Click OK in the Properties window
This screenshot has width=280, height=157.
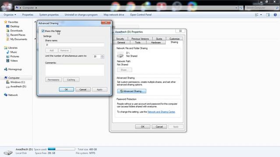coord(143,127)
